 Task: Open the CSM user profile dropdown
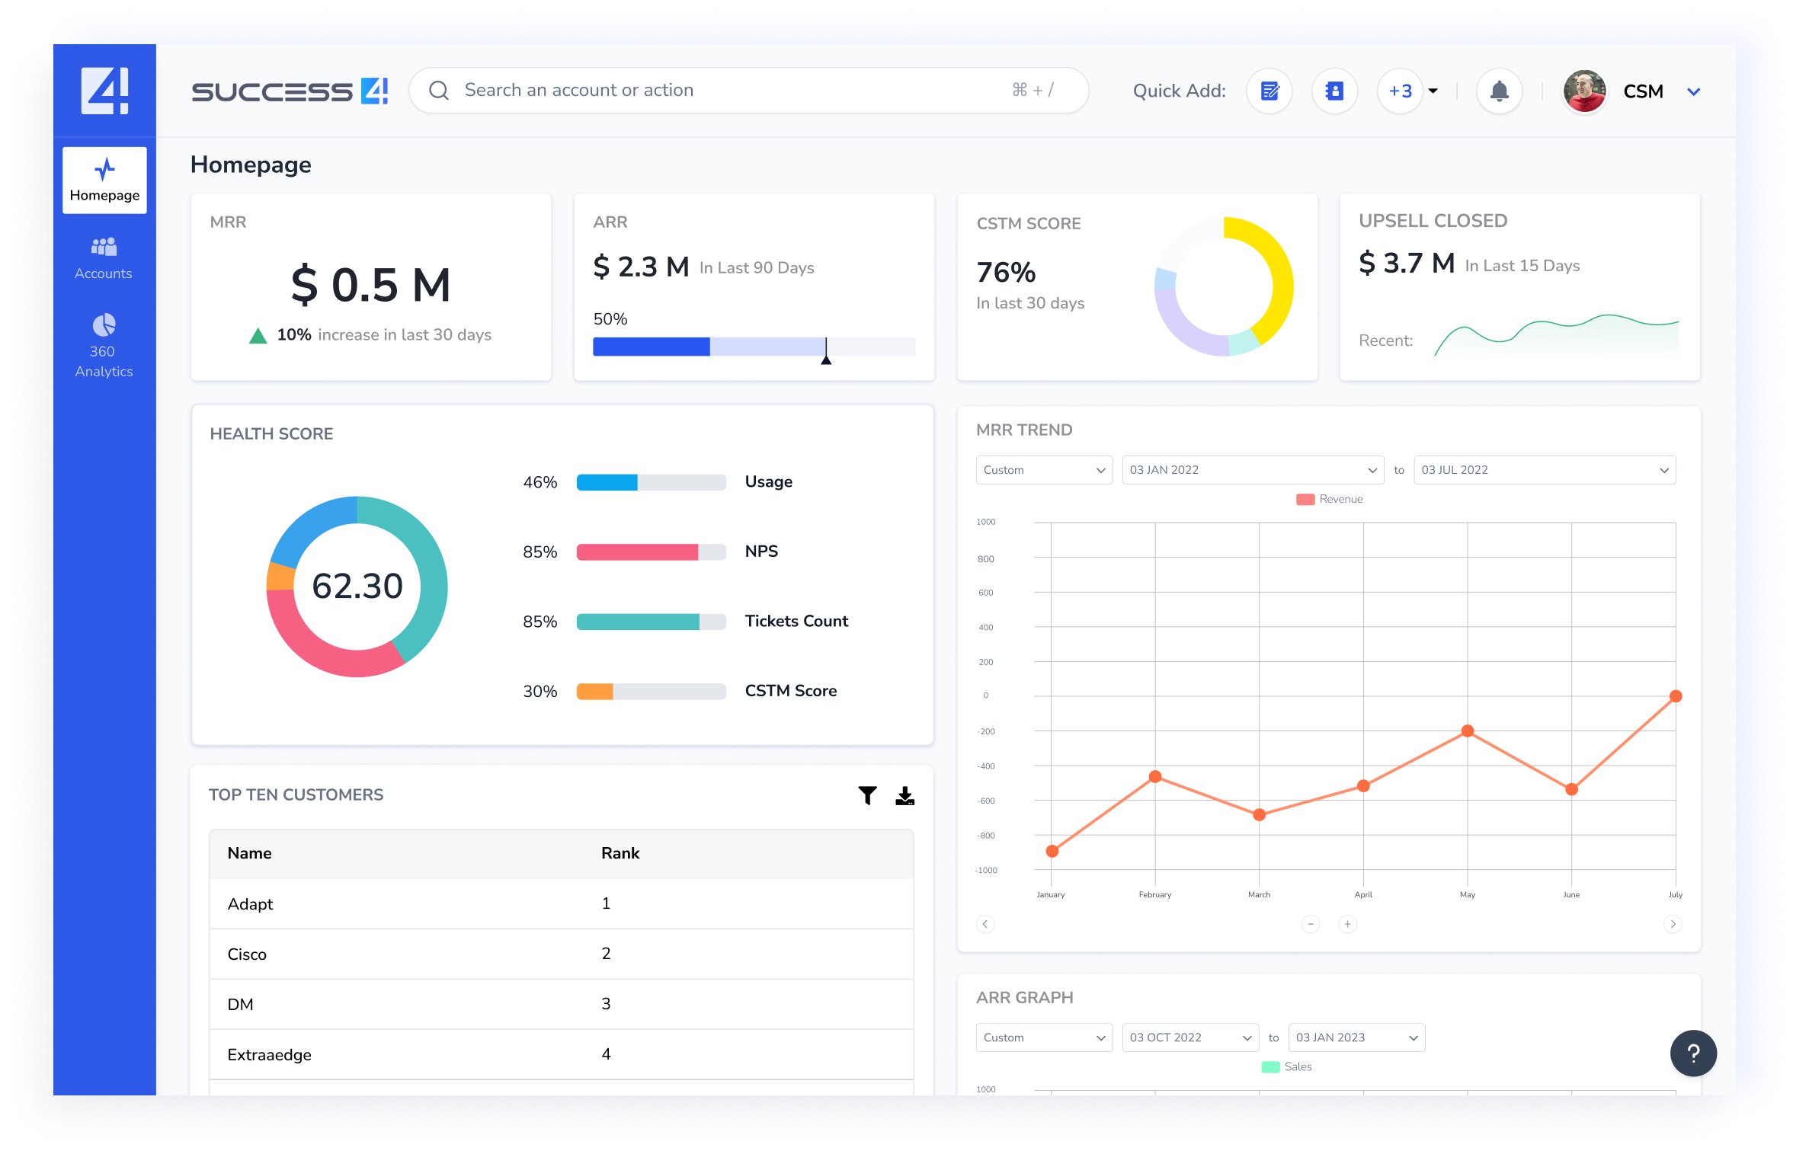[1693, 91]
